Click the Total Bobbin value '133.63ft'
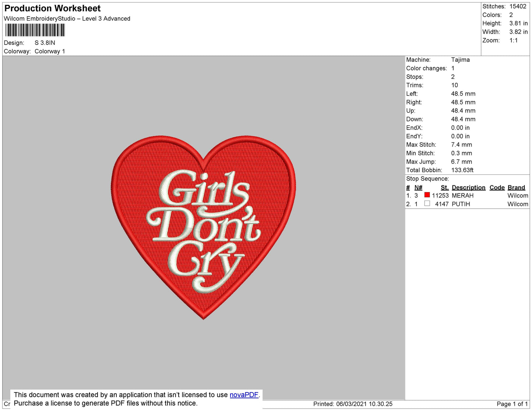The height and width of the screenshot is (411, 532). [x=462, y=170]
